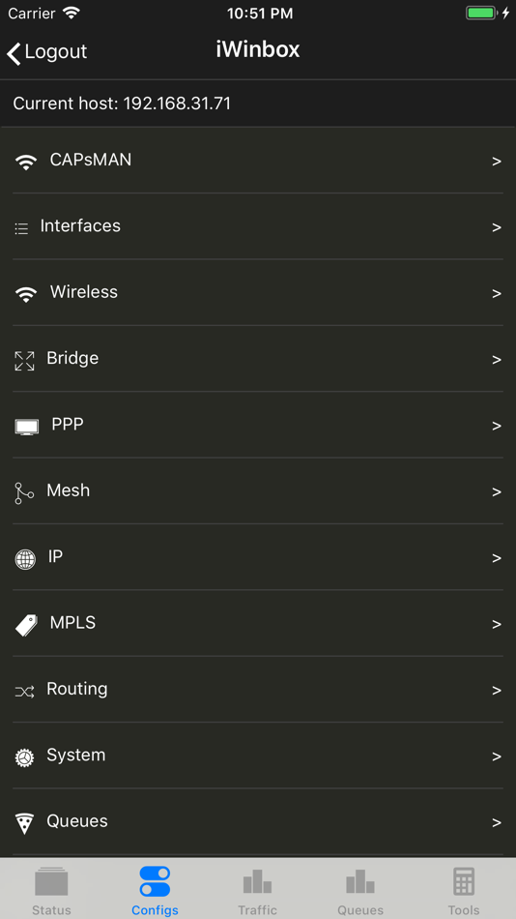Tap the Interfaces list icon
Image resolution: width=516 pixels, height=919 pixels.
click(x=21, y=228)
